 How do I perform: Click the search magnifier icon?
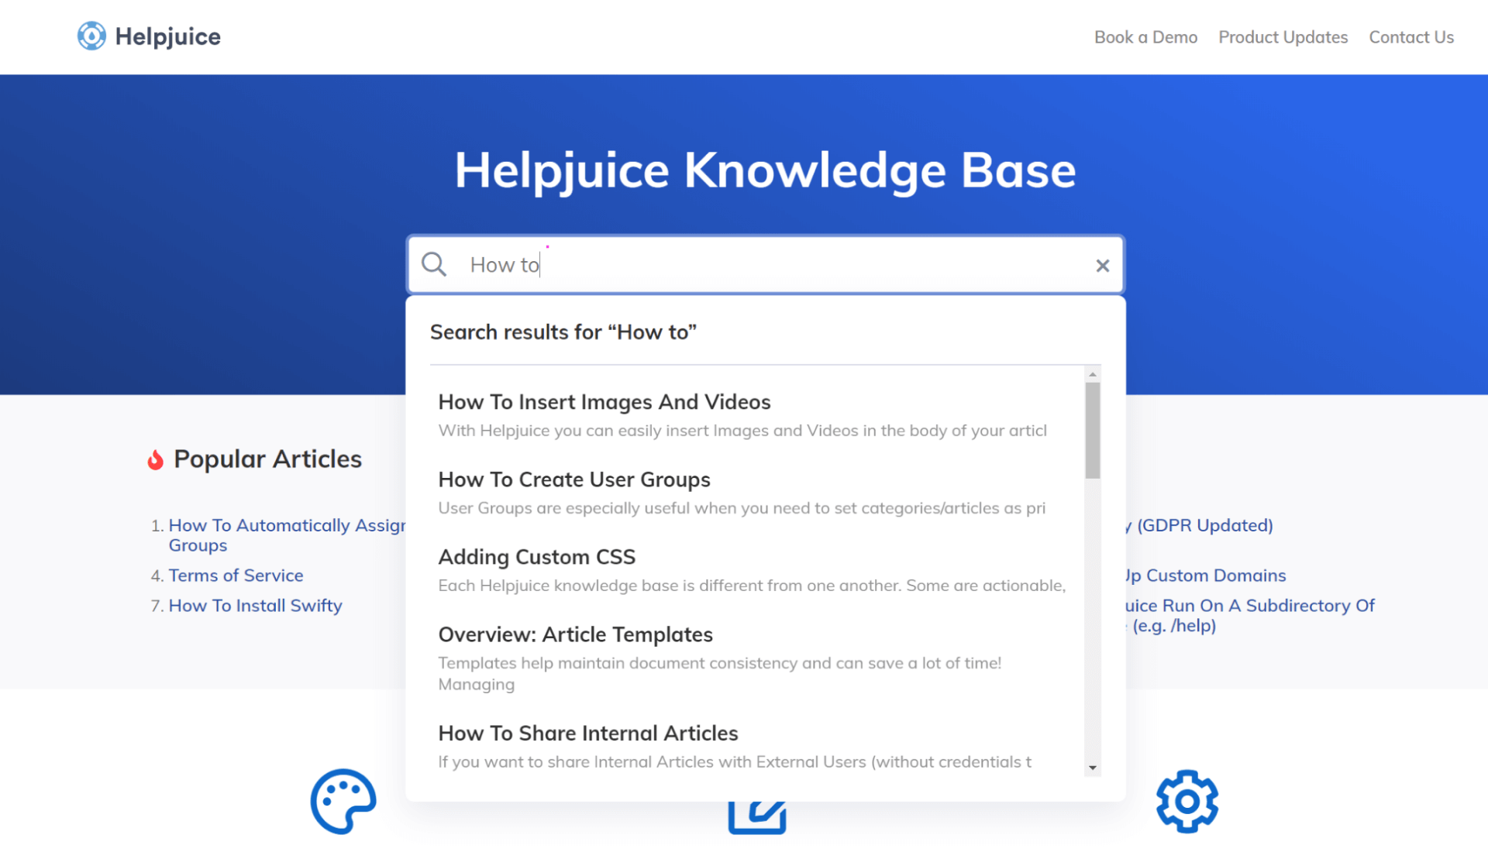pos(433,264)
